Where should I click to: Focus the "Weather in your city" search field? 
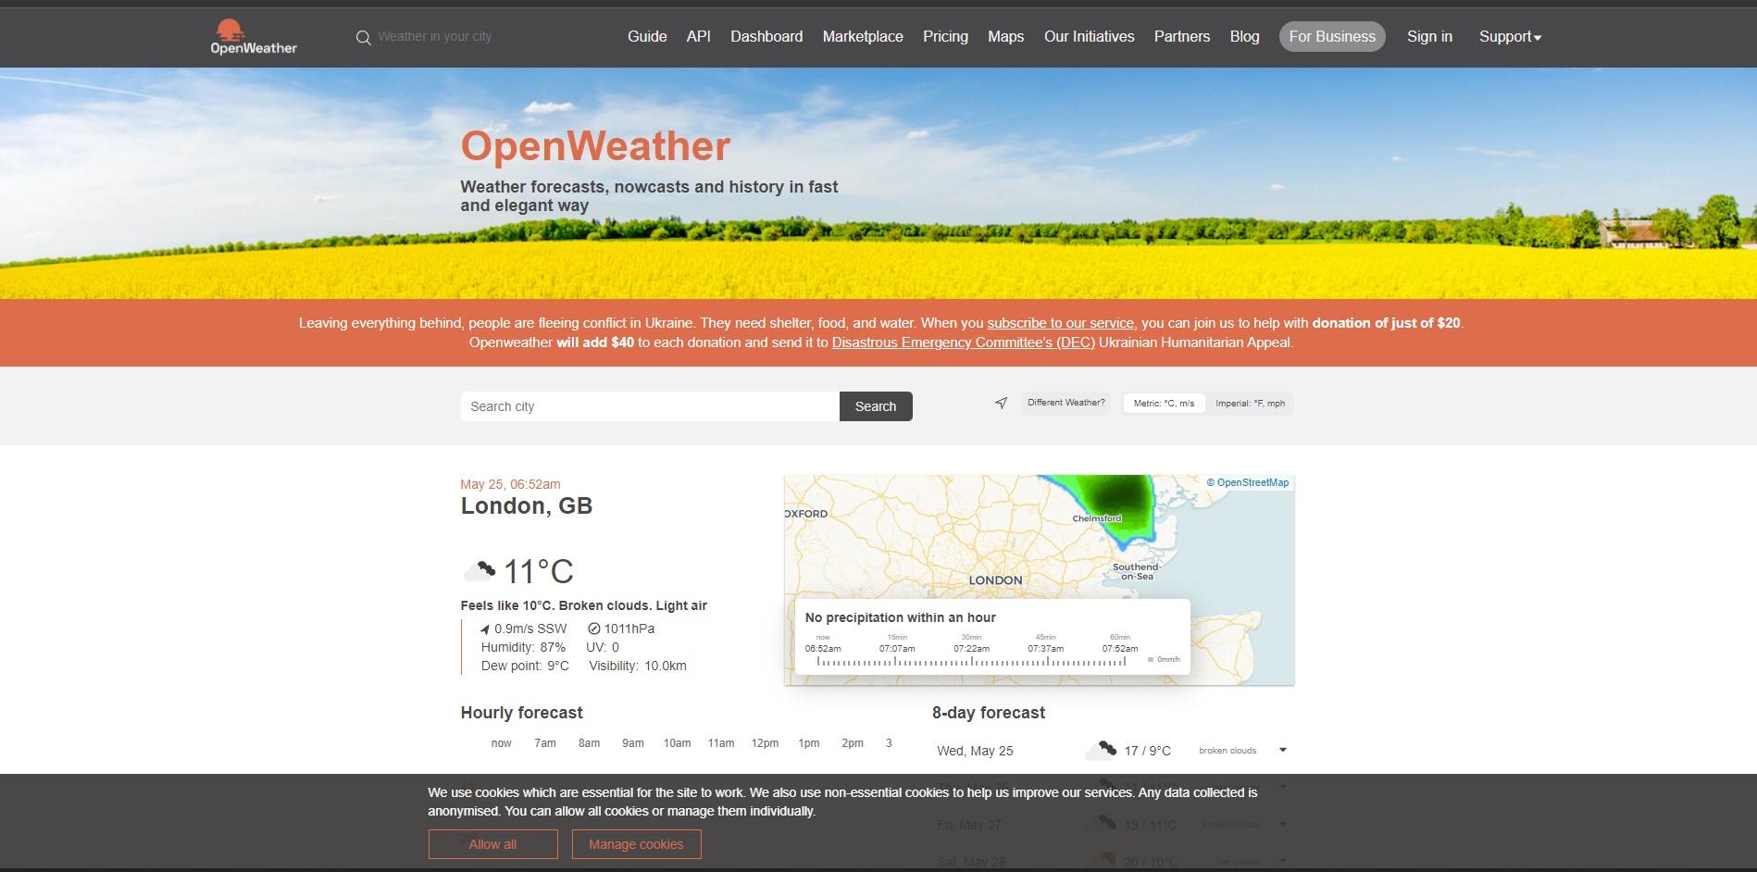pyautogui.click(x=435, y=37)
